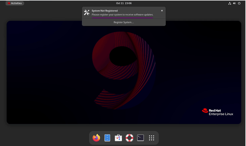Image resolution: width=246 pixels, height=146 pixels.
Task: Dismiss the System Not Registered notification
Action: point(162,11)
